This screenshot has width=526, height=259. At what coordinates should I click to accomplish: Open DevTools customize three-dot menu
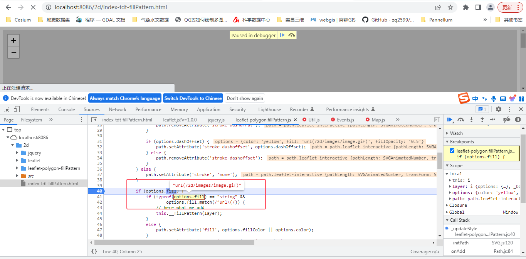click(x=509, y=109)
